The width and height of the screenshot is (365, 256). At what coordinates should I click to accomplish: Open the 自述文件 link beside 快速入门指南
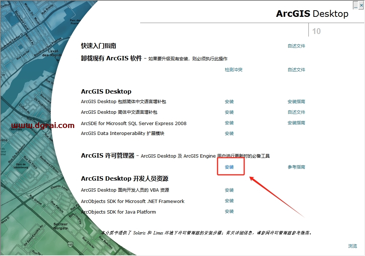pyautogui.click(x=296, y=46)
